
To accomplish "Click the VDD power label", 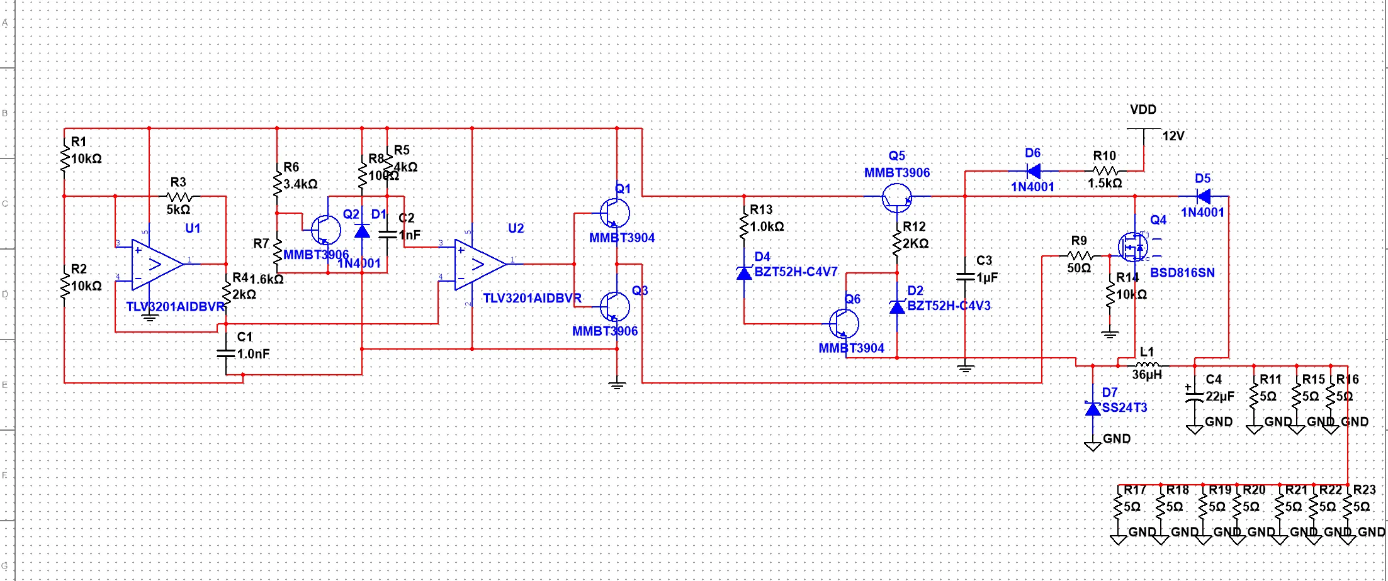I will pyautogui.click(x=1143, y=109).
